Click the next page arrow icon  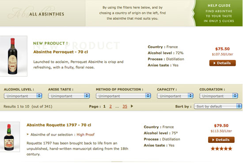pyautogui.click(x=132, y=106)
